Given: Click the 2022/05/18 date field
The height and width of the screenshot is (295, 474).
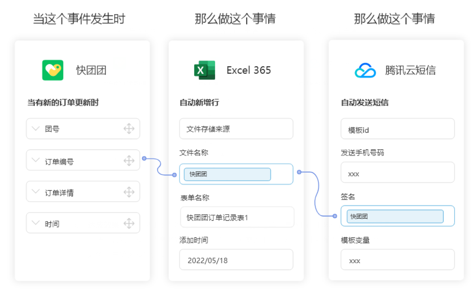Looking at the screenshot, I should pyautogui.click(x=236, y=260).
